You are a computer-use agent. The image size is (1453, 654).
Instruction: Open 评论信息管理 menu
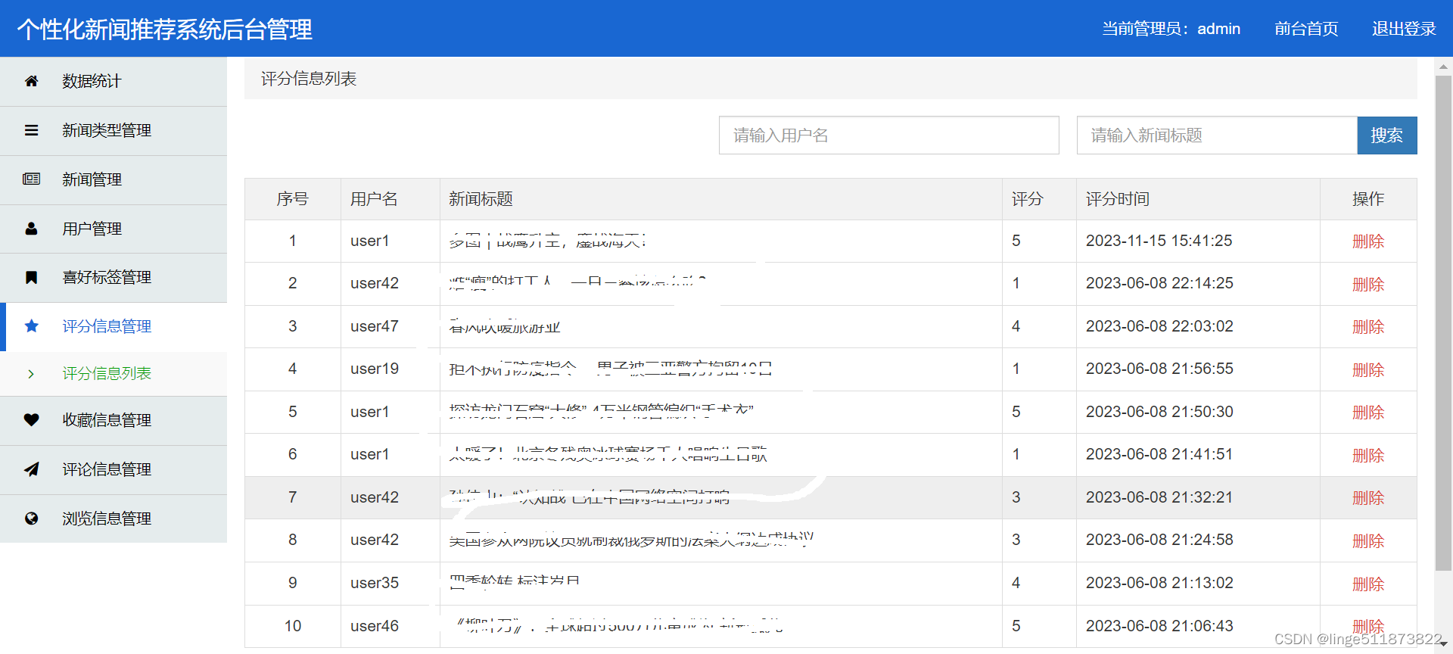[x=114, y=469]
